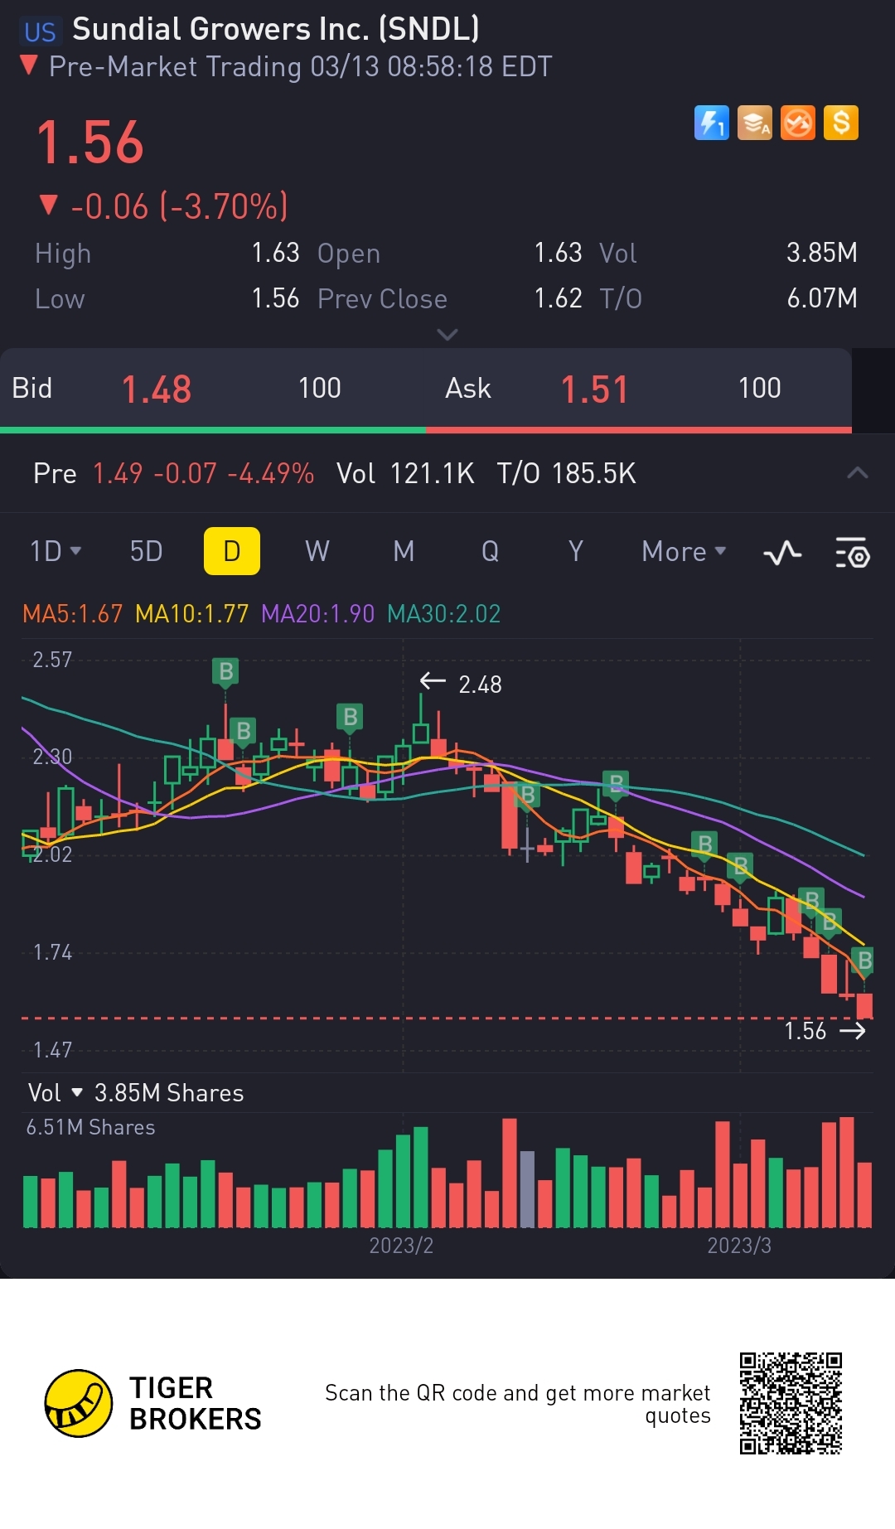Tap the Sundial Growers Inc. (SNDL) title
The height and width of the screenshot is (1529, 895).
coord(276,30)
